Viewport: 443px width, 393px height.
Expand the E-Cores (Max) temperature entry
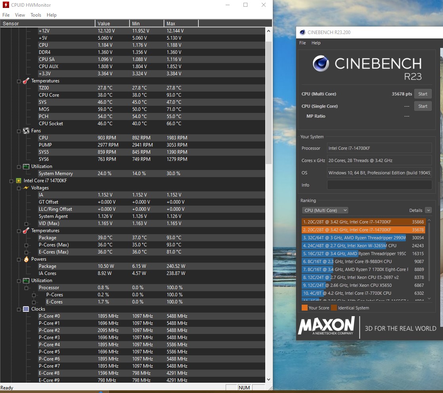tap(26, 252)
